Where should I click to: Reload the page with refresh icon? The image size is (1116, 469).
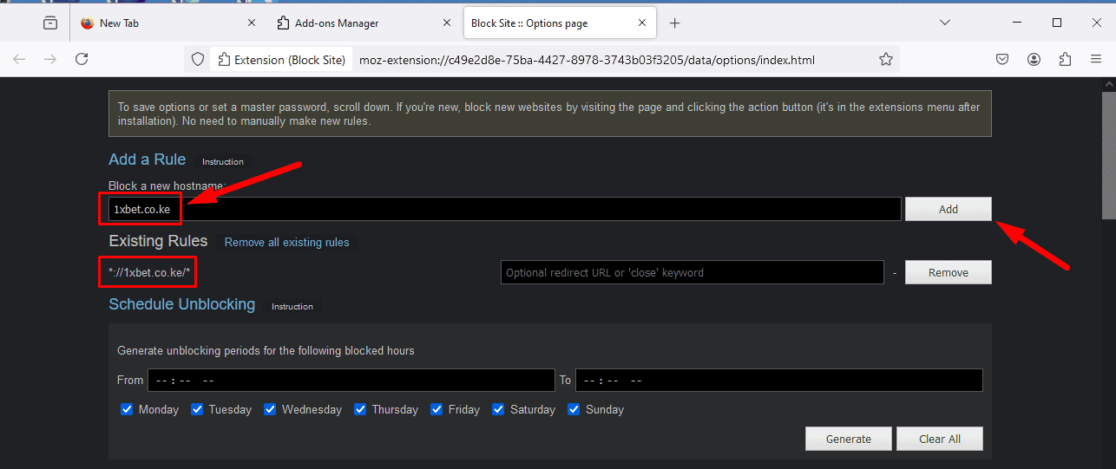click(x=82, y=59)
